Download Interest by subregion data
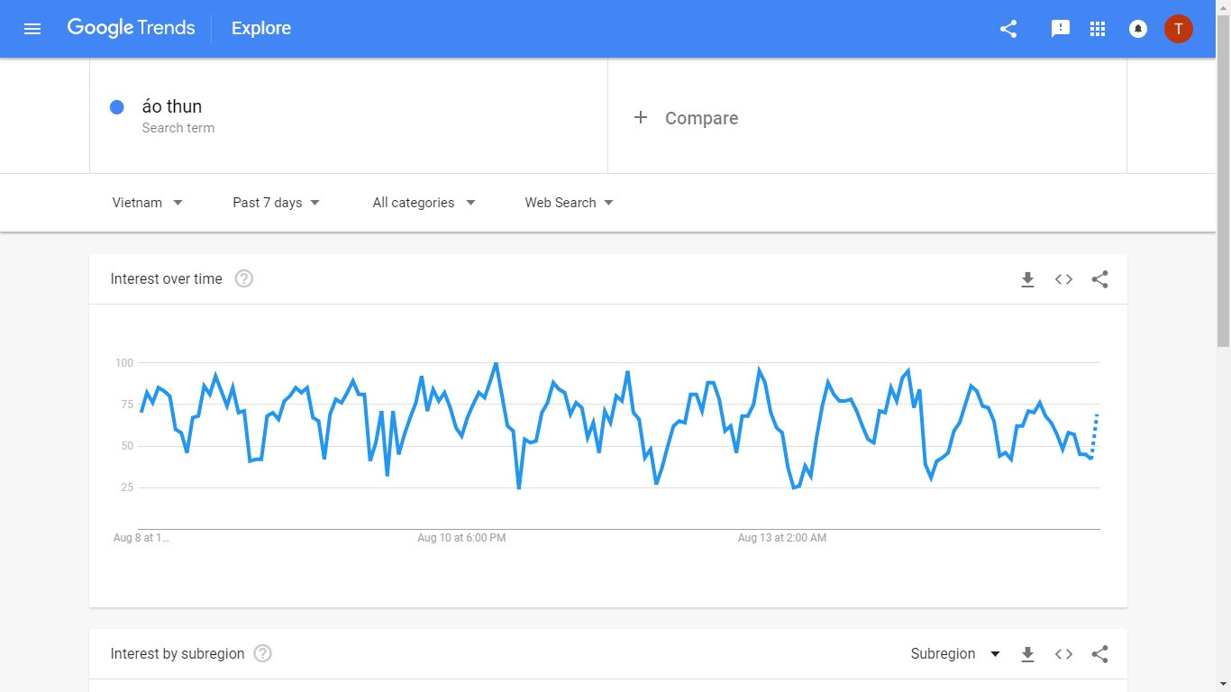Screen dimensions: 1231x692 point(1027,654)
